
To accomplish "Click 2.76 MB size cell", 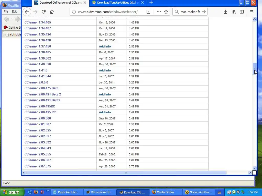I will 134,166.
